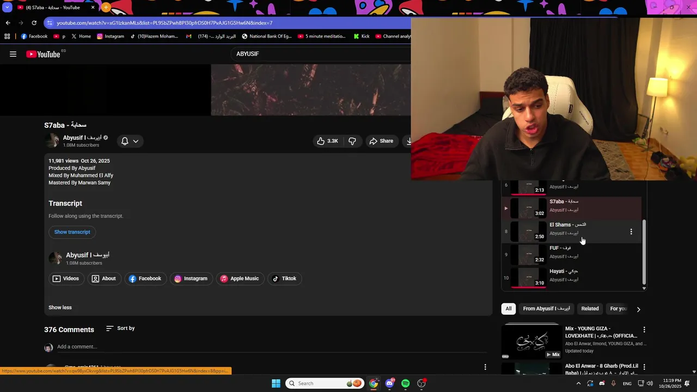Open the taskbar volume control
The width and height of the screenshot is (697, 392).
coord(649,383)
